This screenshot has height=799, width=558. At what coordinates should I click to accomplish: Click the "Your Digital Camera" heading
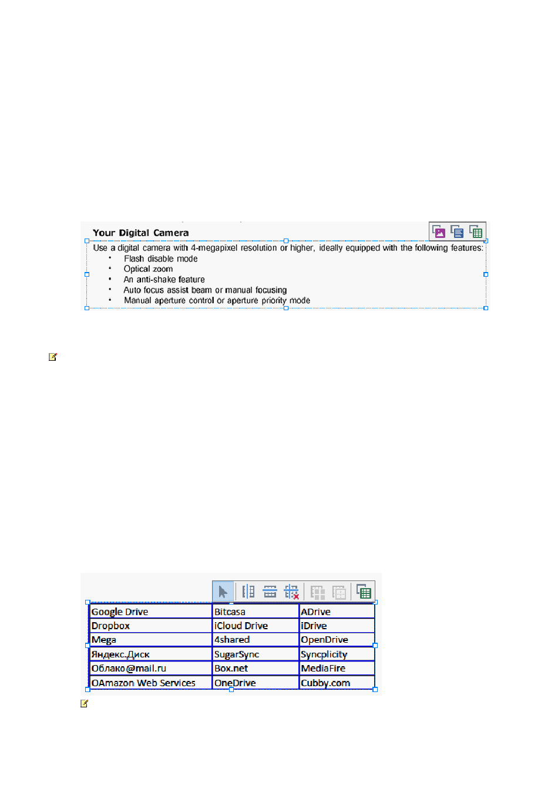141,233
